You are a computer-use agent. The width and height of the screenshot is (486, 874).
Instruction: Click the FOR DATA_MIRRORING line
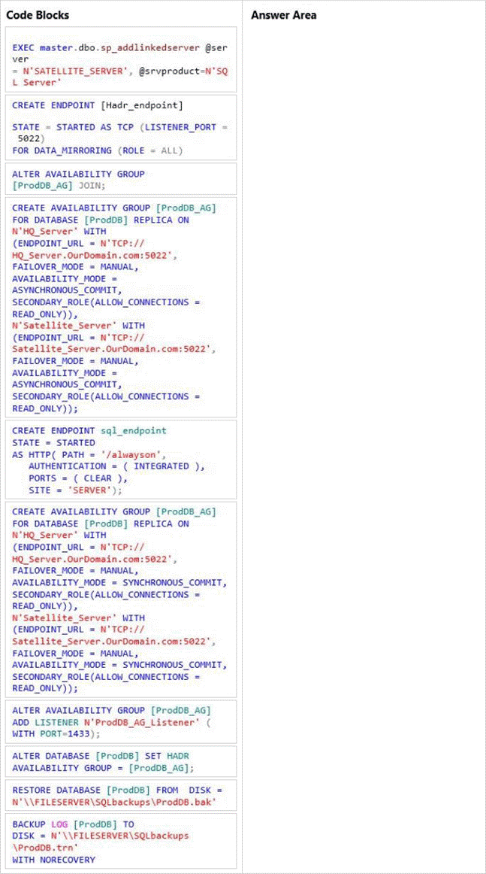point(98,150)
